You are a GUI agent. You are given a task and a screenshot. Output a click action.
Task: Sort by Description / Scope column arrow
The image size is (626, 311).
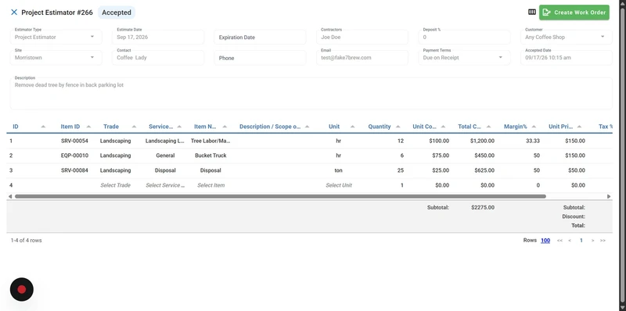tap(307, 127)
